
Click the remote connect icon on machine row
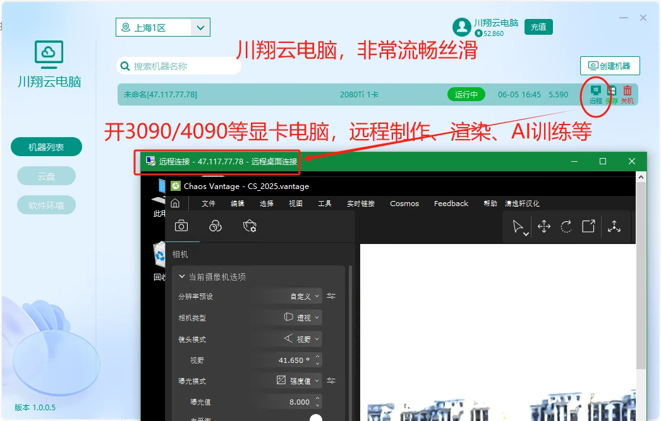(x=595, y=94)
